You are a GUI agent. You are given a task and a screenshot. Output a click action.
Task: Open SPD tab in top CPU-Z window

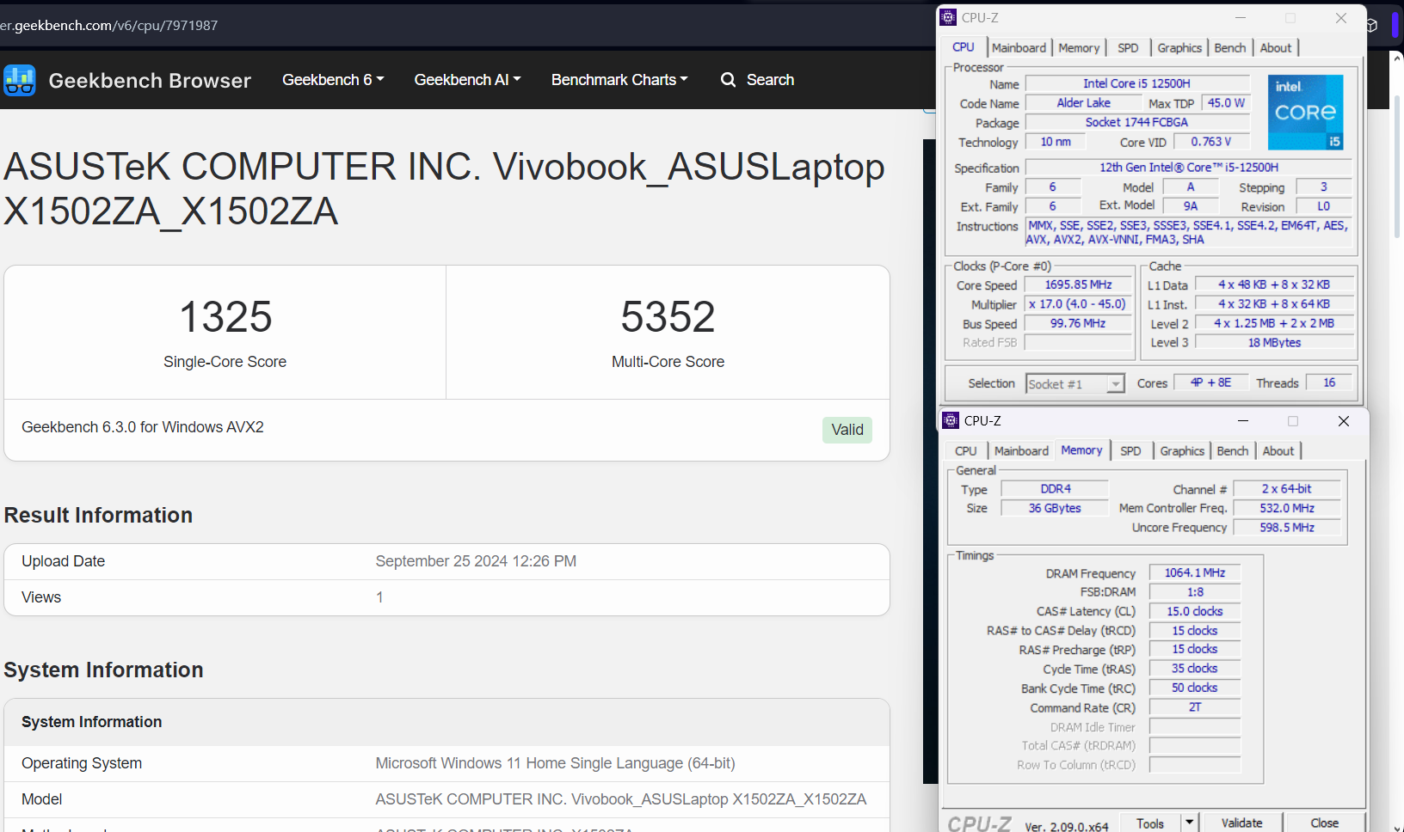1128,48
